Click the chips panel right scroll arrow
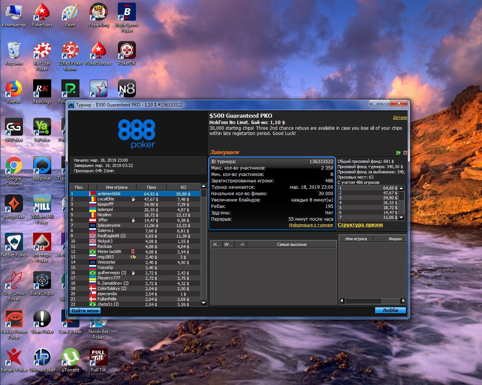This screenshot has height=385, width=482. coord(403,301)
